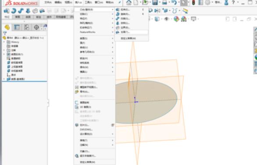Open the FeatureManager design tree tab
Viewport: 257px width, 165px height.
pos(7,27)
